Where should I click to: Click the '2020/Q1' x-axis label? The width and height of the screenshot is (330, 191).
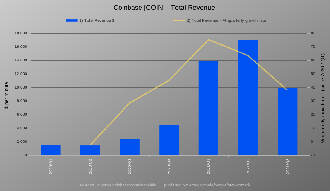tap(51, 166)
